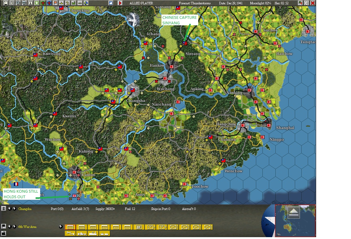Viewport: 351px width, 239px height.
Task: Click the yellow factory skyline icon in second row
Action: point(93,233)
